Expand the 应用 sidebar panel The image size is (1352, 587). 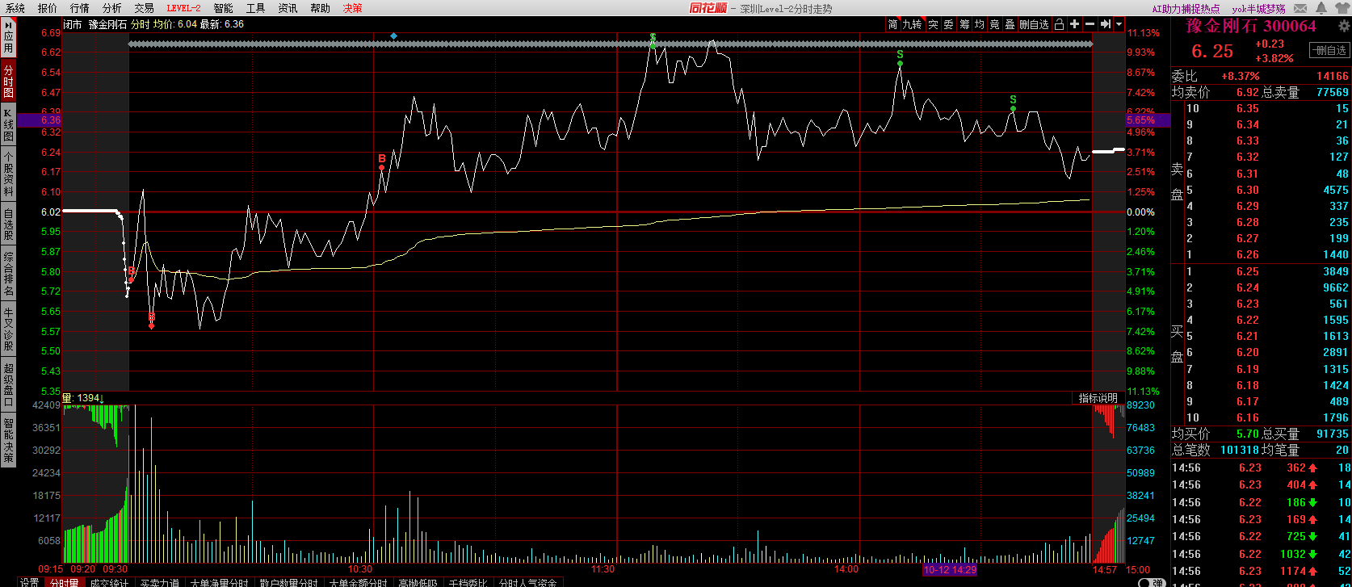pyautogui.click(x=9, y=36)
